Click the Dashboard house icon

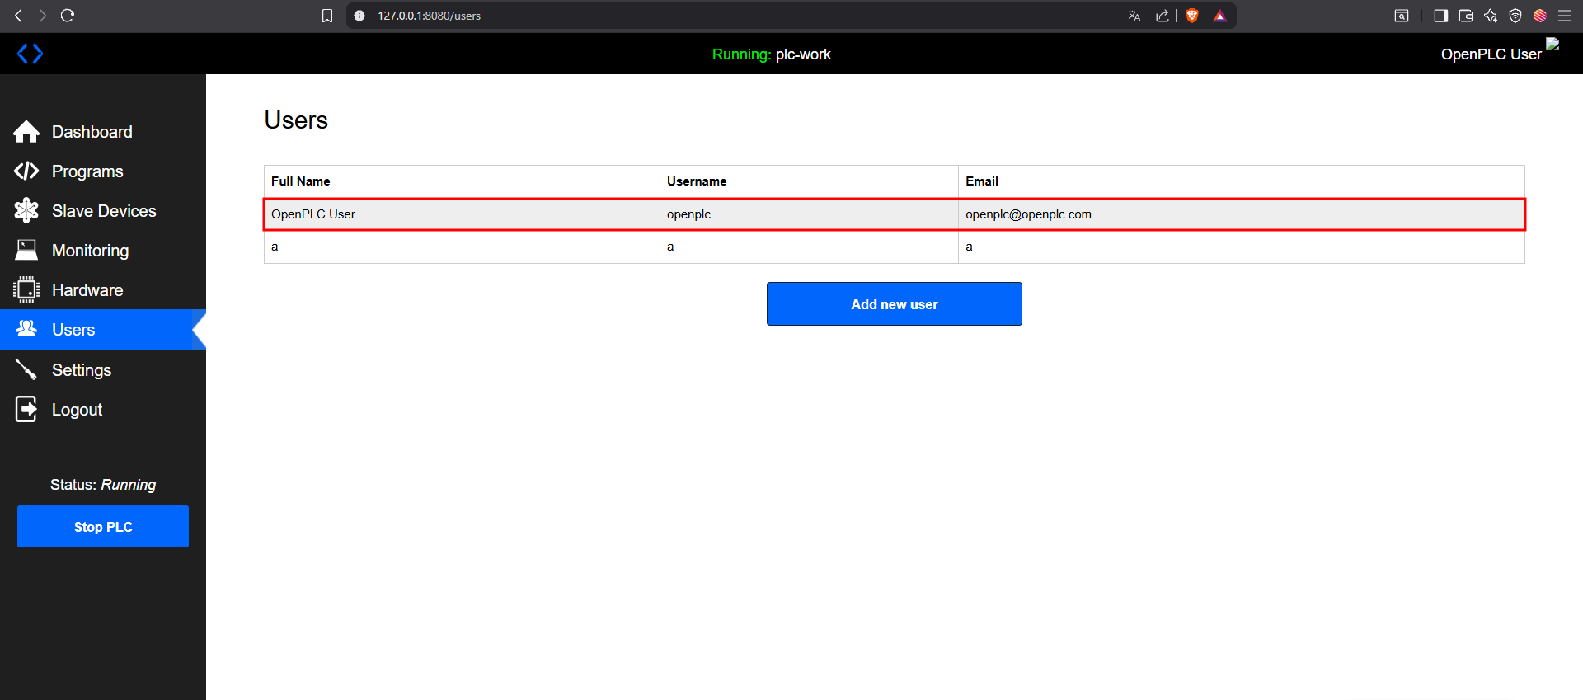[x=26, y=132]
